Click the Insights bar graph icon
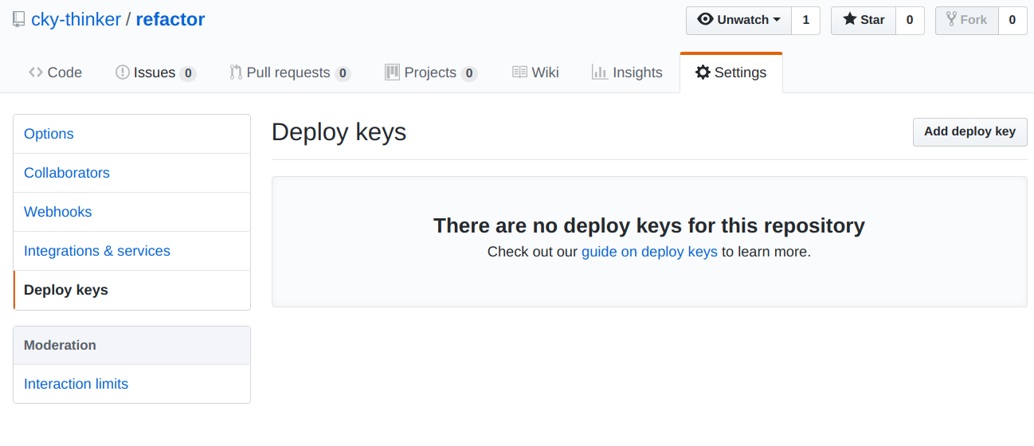 [600, 72]
